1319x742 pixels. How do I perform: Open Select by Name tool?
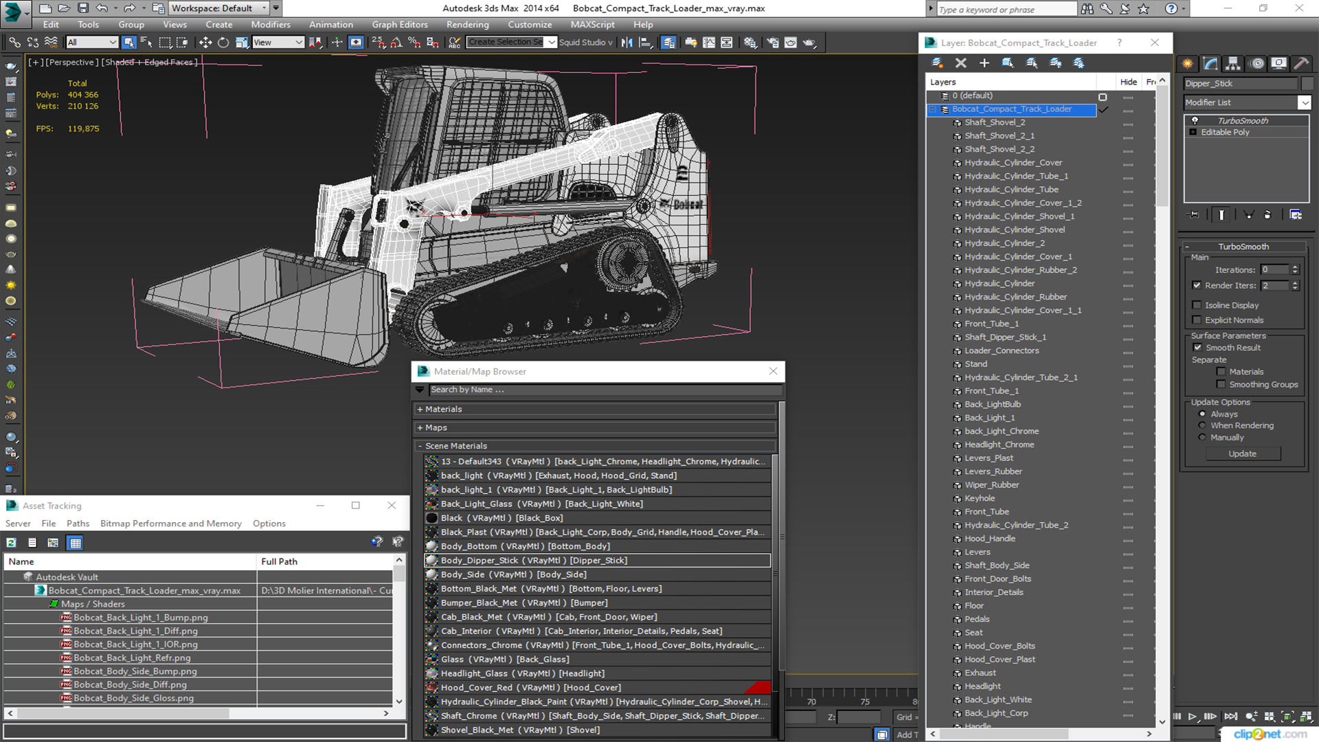click(146, 43)
